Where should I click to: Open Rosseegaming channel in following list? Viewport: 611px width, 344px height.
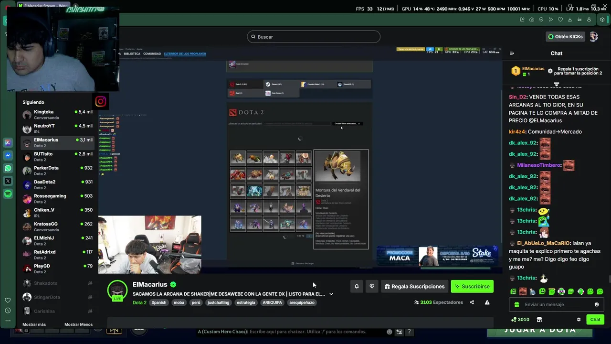coord(57,199)
